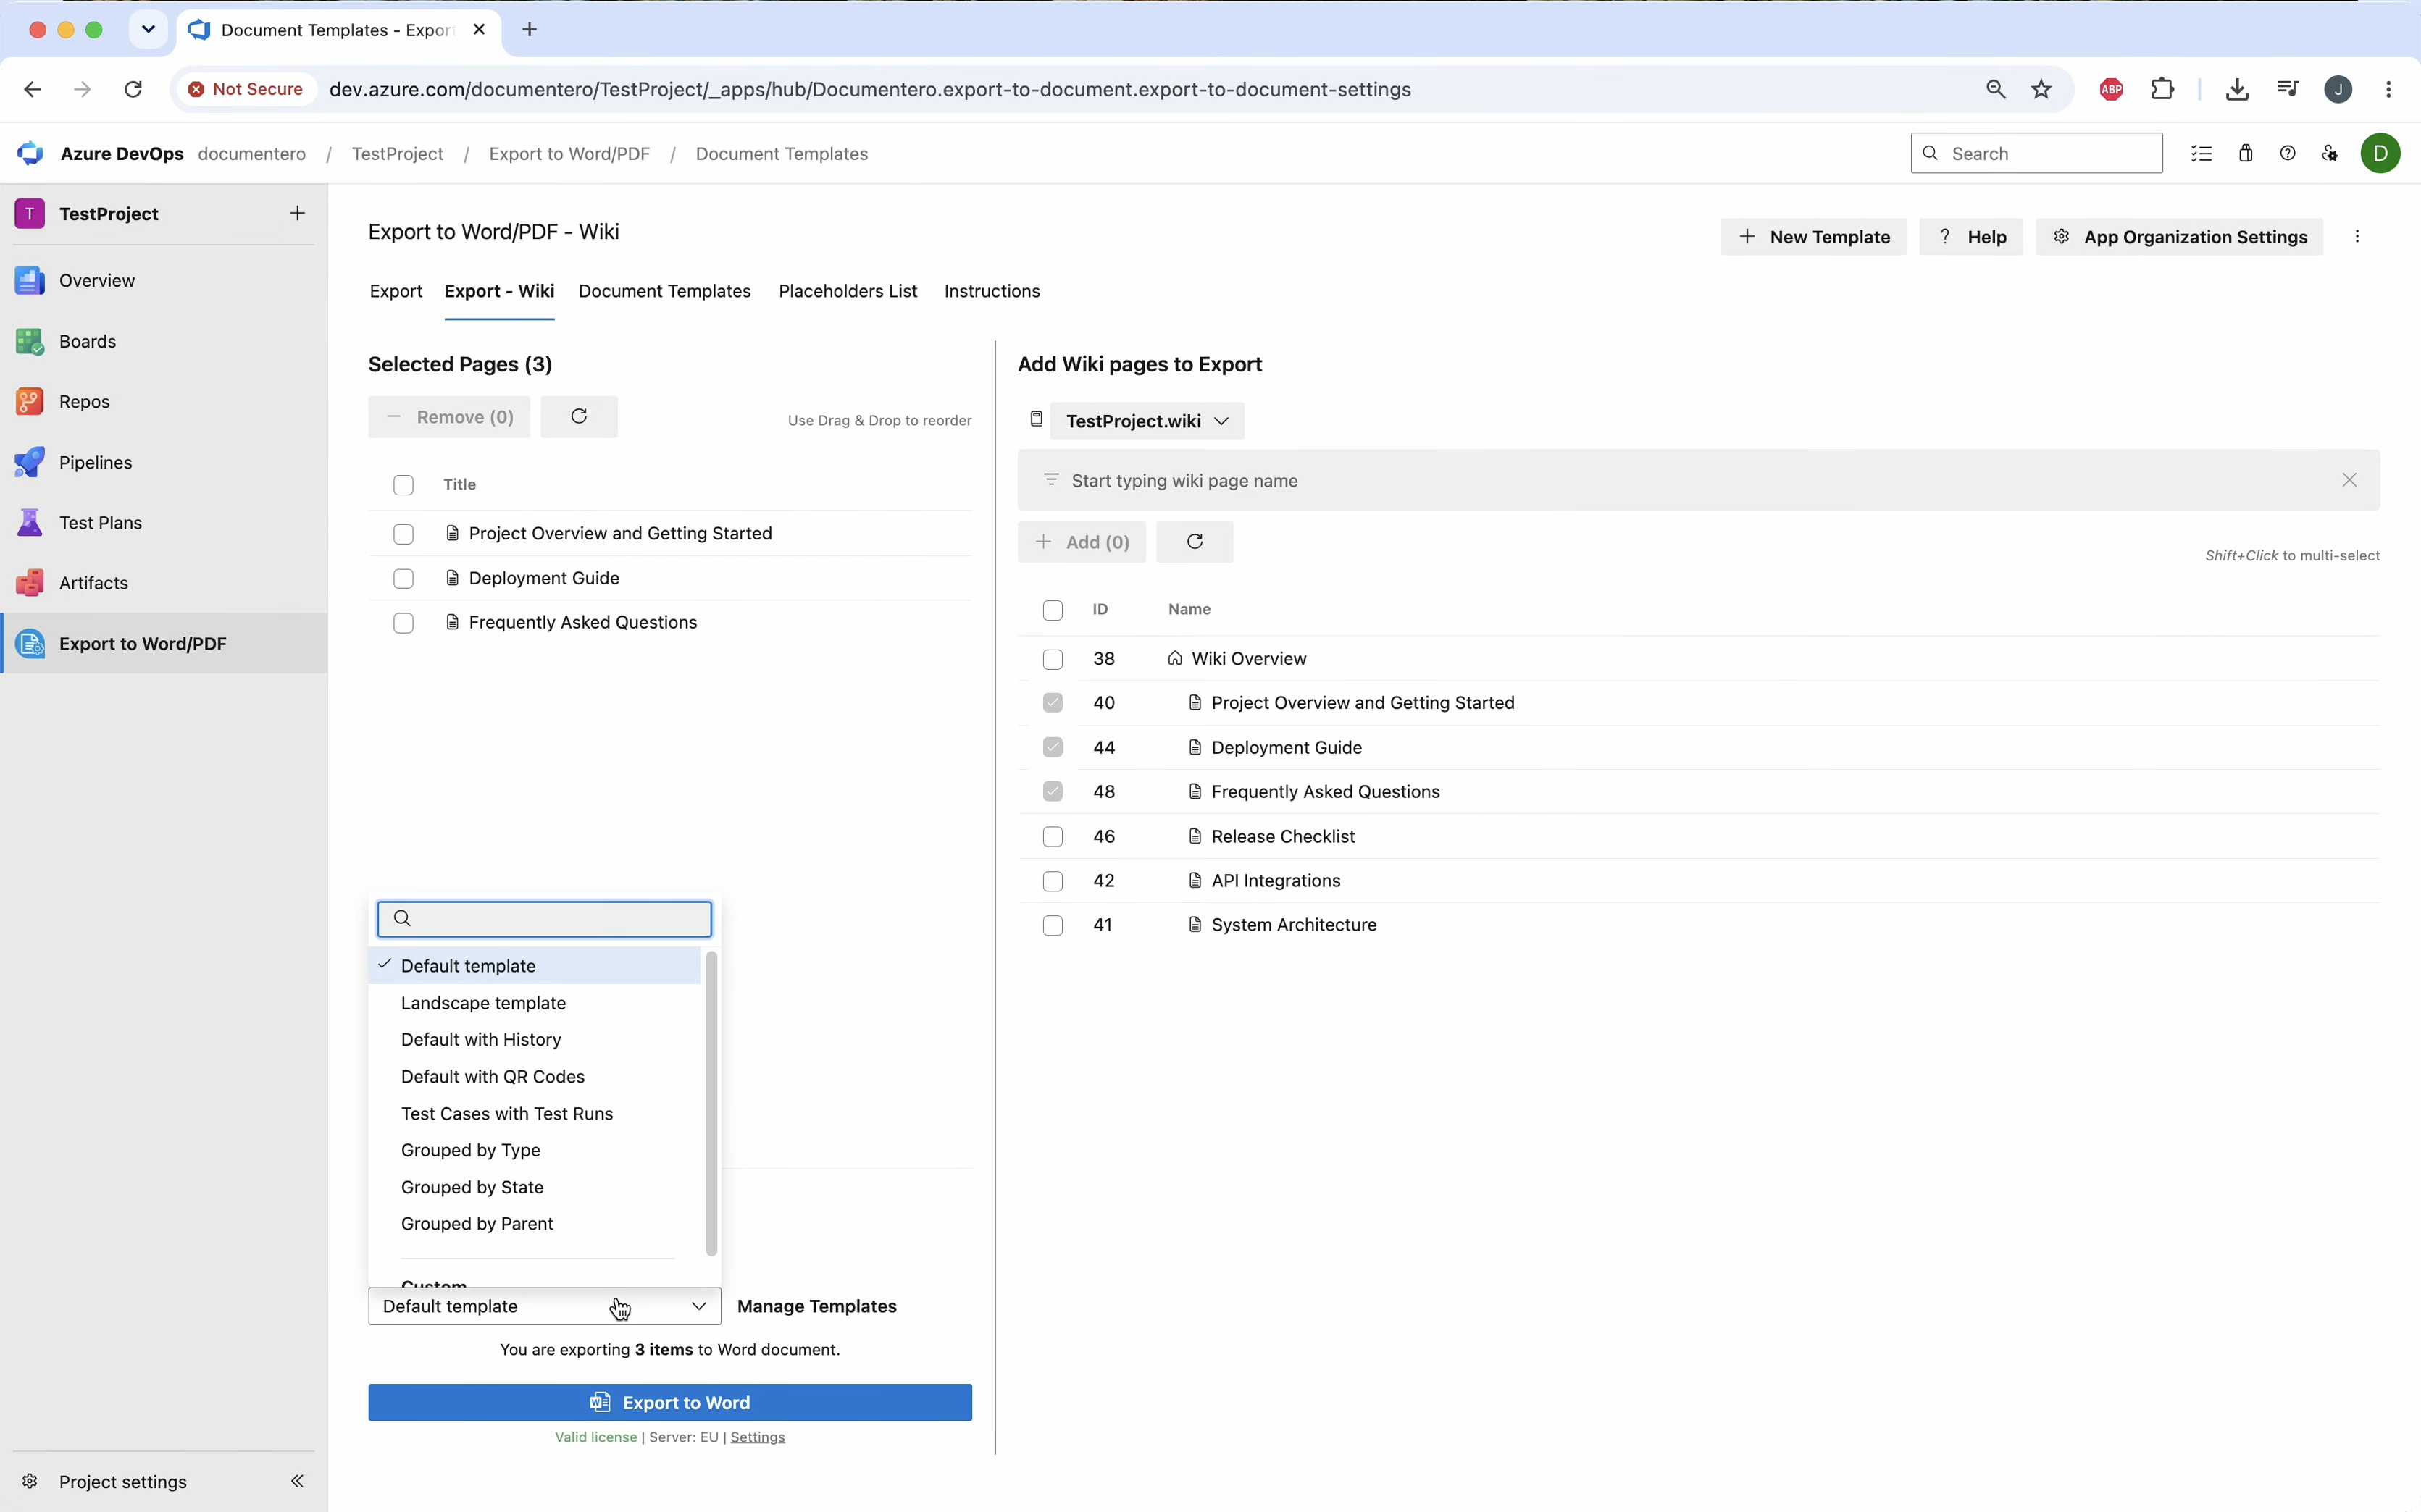Clear the wiki page filter with X
The width and height of the screenshot is (2421, 1512).
pyautogui.click(x=2349, y=480)
